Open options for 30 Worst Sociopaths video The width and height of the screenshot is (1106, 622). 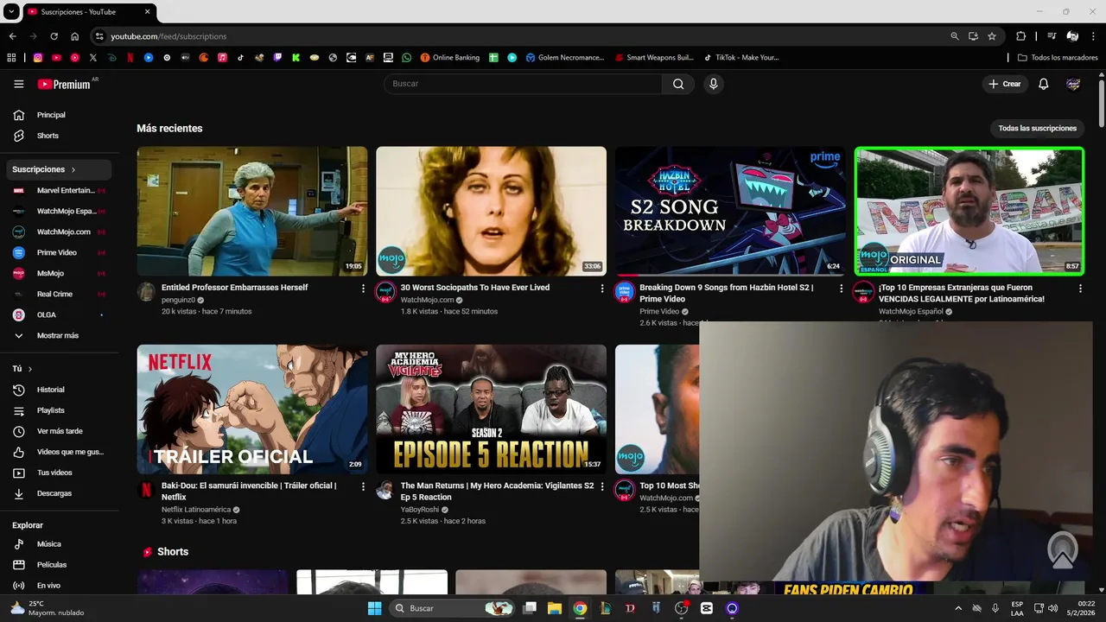pos(602,289)
